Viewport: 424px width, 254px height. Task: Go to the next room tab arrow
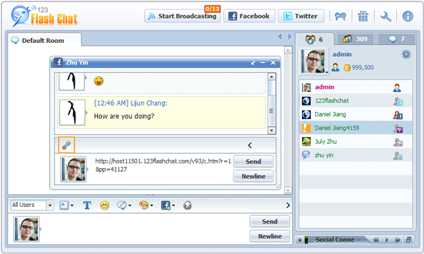[290, 37]
